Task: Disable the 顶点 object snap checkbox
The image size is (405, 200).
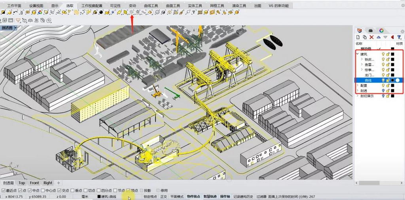Action: [x=128, y=190]
